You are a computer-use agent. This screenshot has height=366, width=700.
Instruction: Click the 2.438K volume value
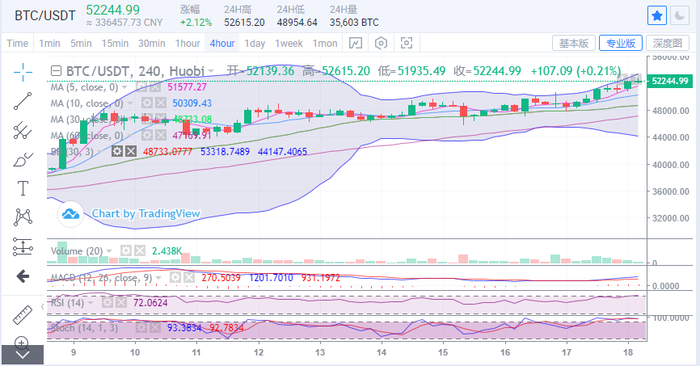pyautogui.click(x=167, y=251)
